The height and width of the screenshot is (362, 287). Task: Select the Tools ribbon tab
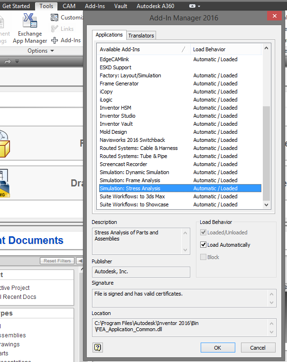(46, 6)
